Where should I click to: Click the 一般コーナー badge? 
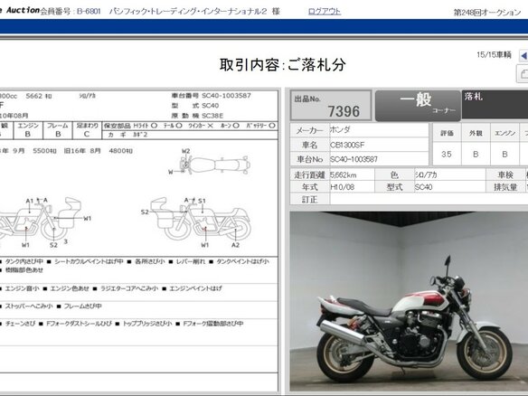point(418,106)
